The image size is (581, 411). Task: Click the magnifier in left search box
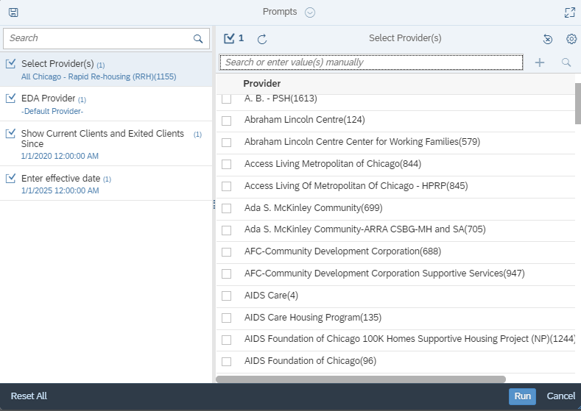[198, 38]
